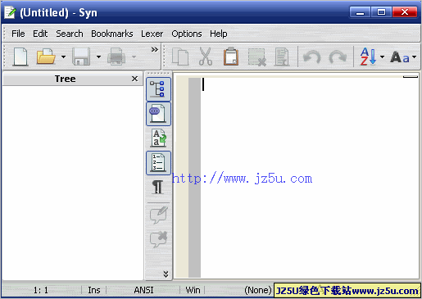Open the Options menu
This screenshot has width=422, height=299.
coord(187,34)
